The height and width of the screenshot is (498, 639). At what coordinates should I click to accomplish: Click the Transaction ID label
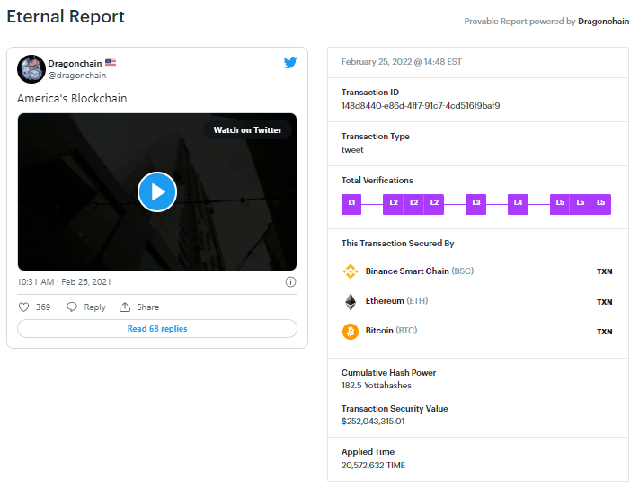click(x=370, y=93)
